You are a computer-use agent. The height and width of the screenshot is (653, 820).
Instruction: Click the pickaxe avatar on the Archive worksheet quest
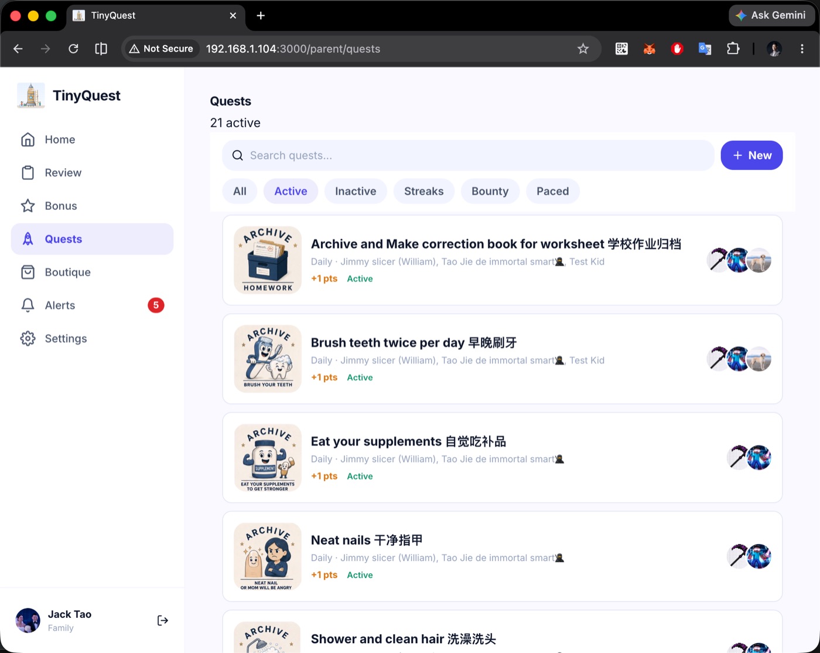717,260
